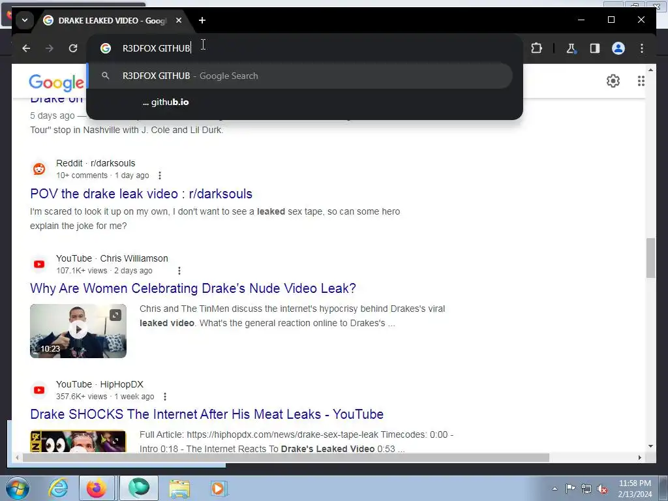Click the Reddit · r/darksouls source label

pos(95,163)
